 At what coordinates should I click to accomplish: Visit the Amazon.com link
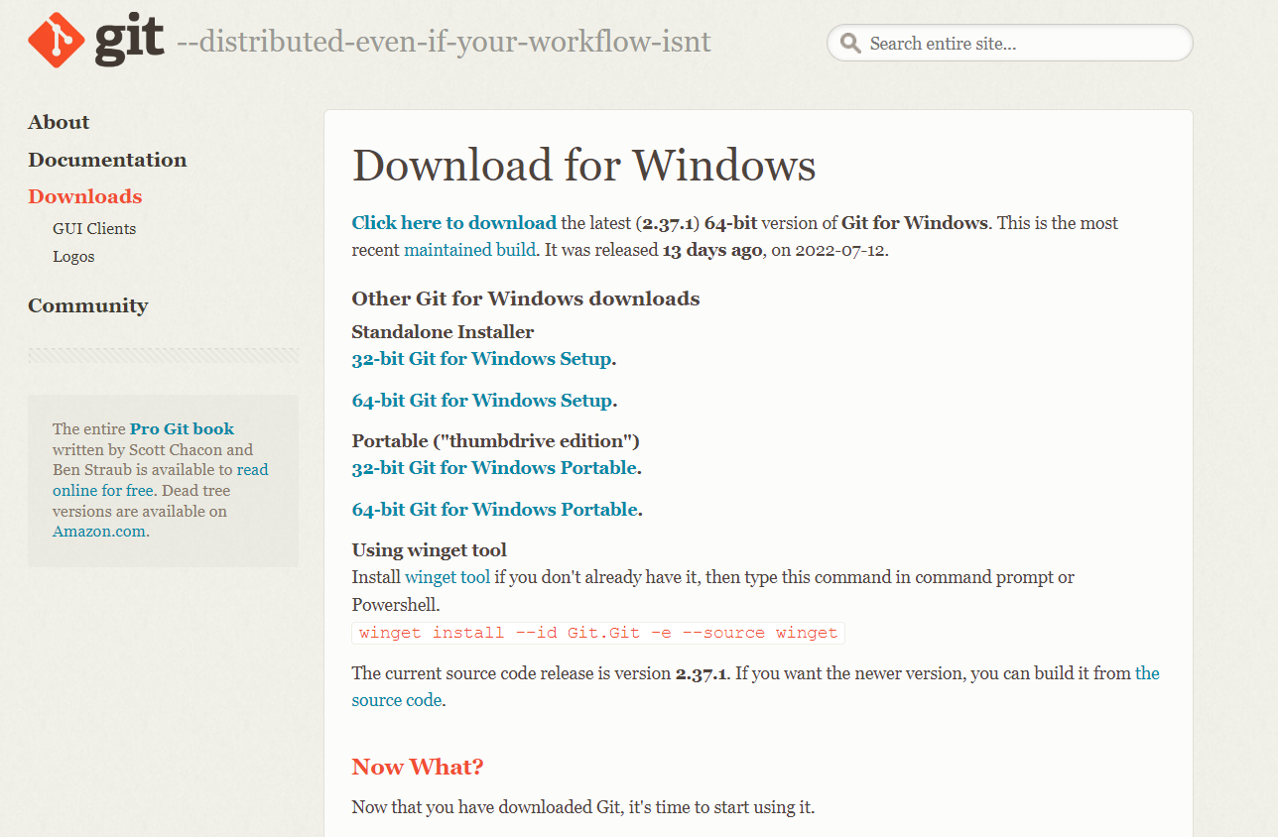coord(99,531)
